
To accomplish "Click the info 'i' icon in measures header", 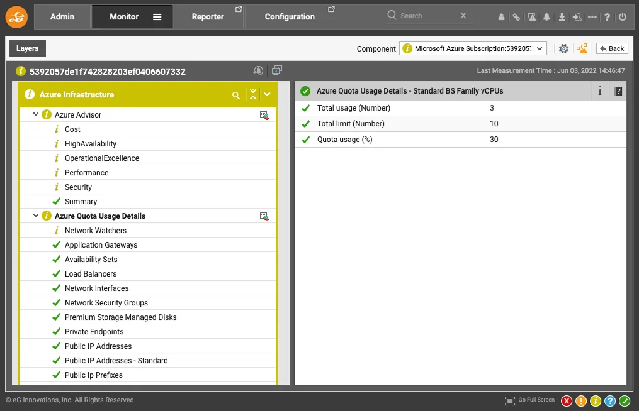I will (599, 91).
